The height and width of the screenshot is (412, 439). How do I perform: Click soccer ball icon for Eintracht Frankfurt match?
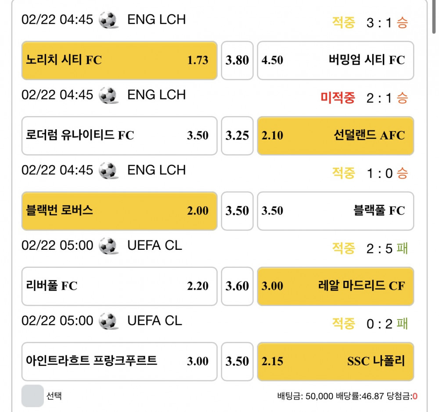(x=108, y=321)
